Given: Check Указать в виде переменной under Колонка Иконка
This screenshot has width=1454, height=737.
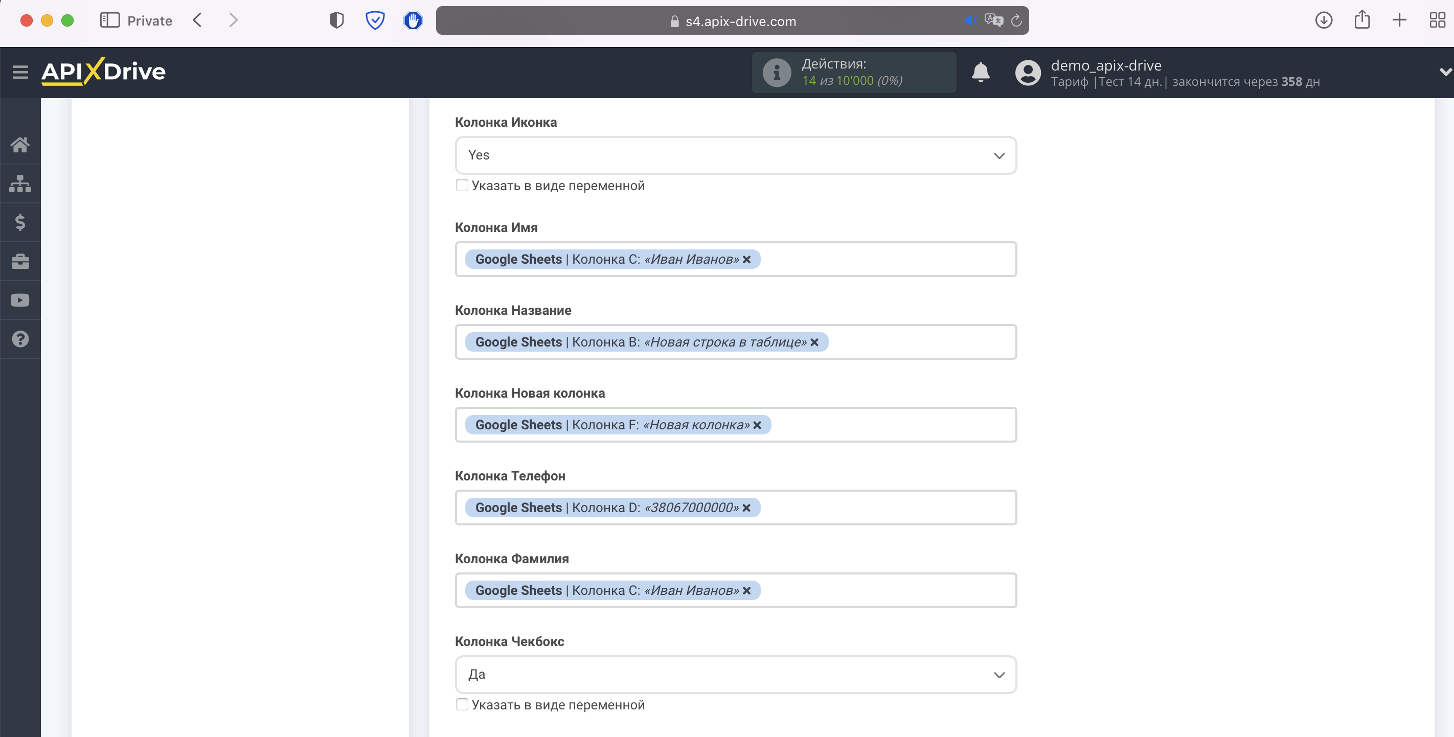Looking at the screenshot, I should click(462, 186).
